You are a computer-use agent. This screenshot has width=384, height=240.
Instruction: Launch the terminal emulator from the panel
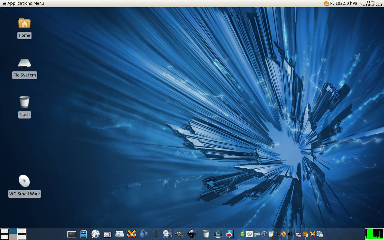tap(72, 234)
